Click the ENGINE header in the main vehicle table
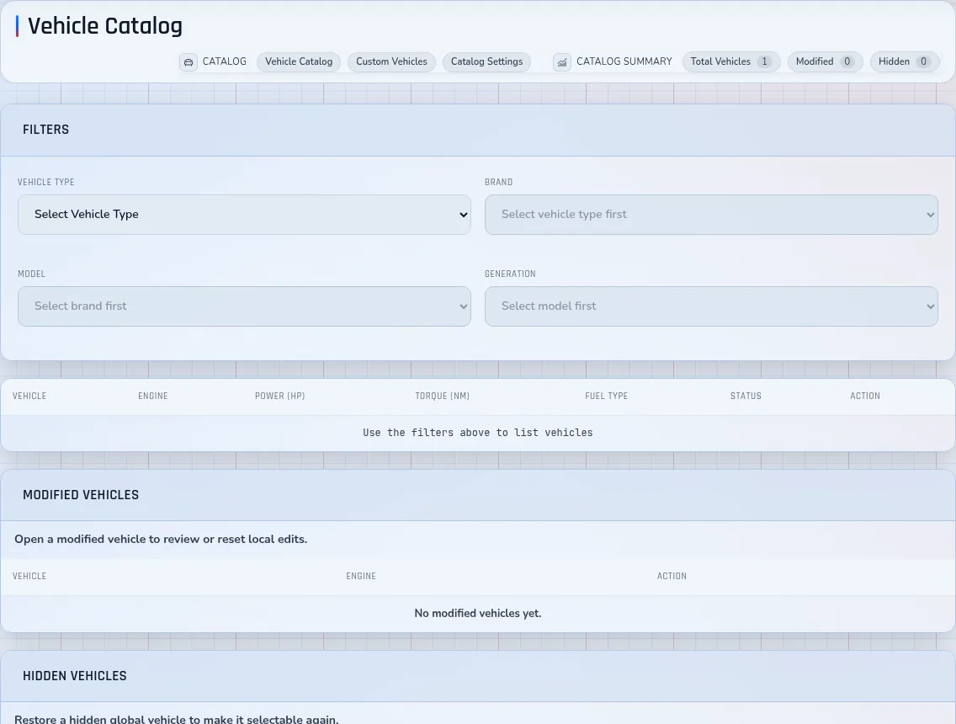This screenshot has width=956, height=724. point(153,396)
